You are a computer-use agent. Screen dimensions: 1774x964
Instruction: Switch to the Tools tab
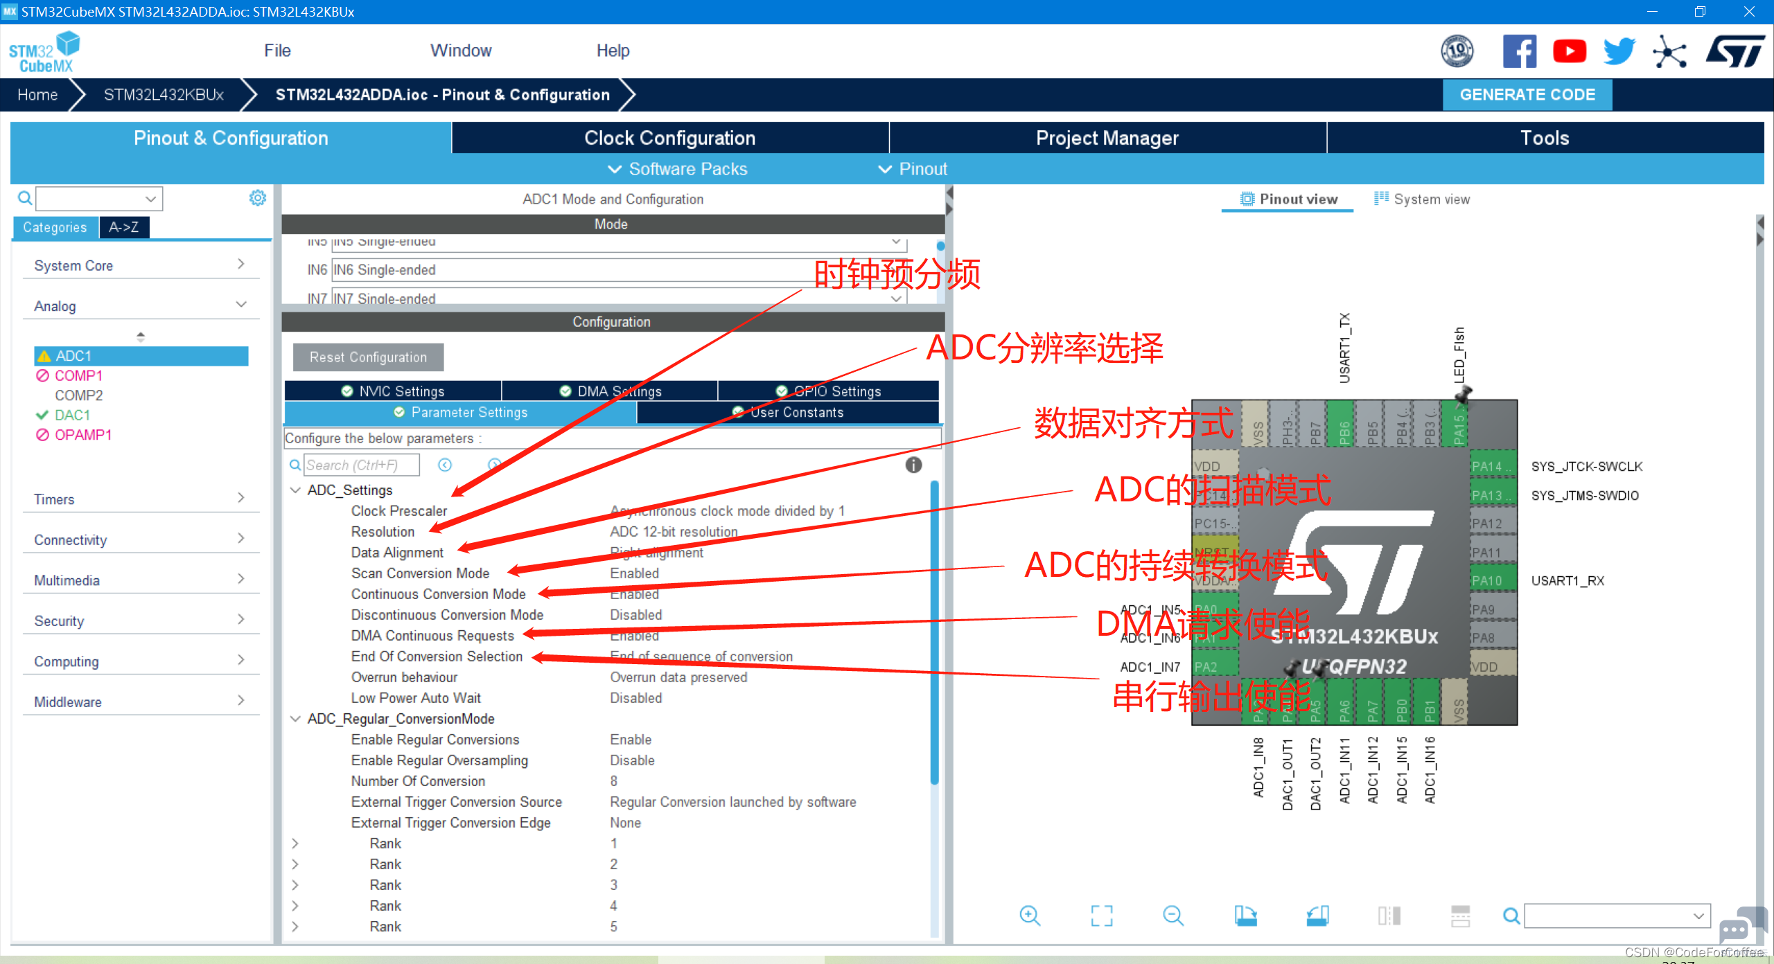[x=1545, y=138]
